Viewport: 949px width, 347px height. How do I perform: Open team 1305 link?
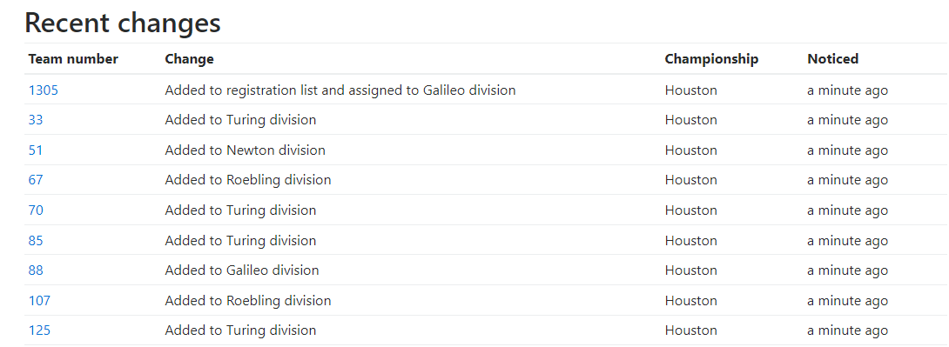43,90
